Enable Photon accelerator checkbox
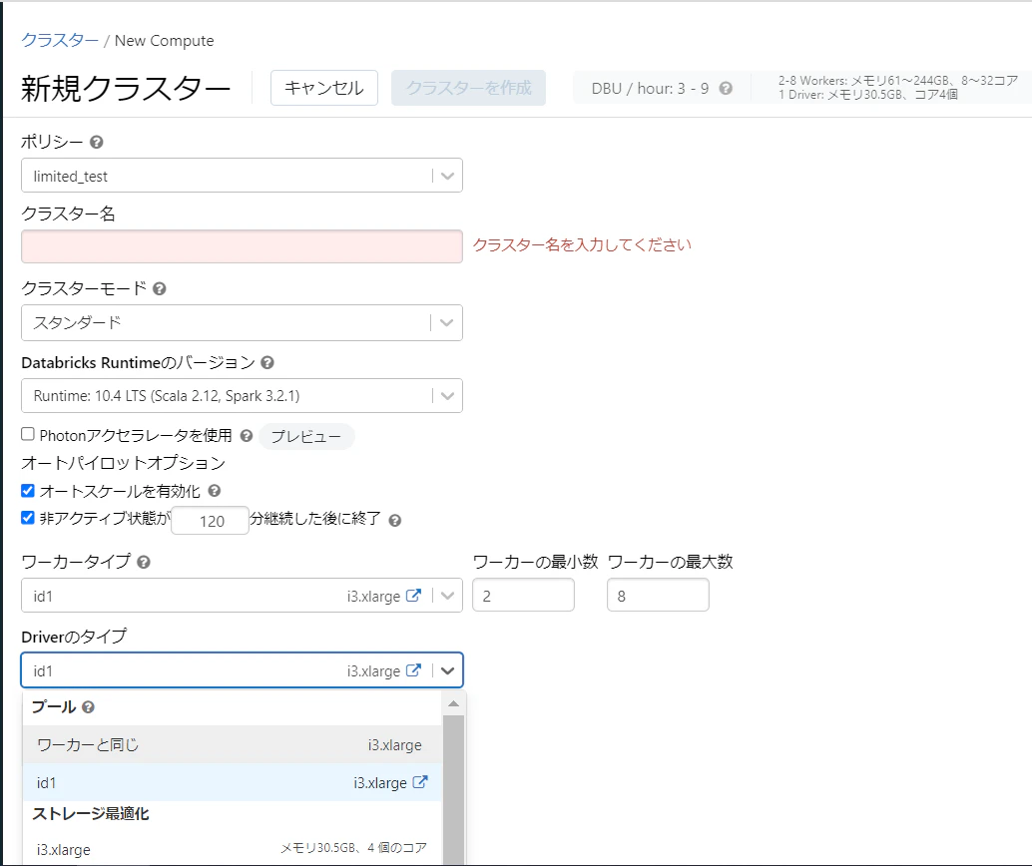The width and height of the screenshot is (1032, 866). pyautogui.click(x=28, y=434)
